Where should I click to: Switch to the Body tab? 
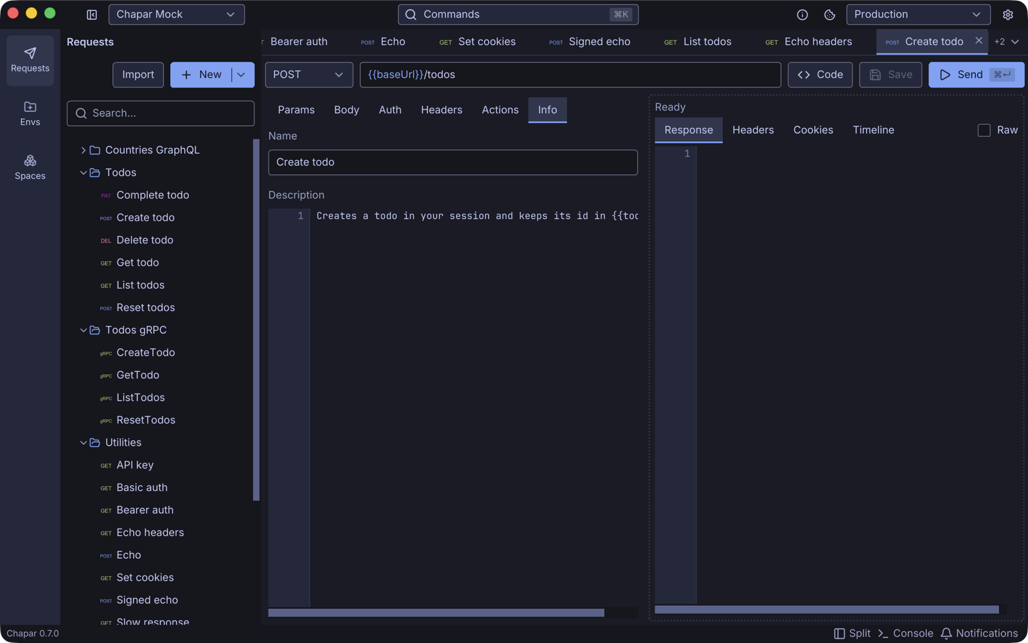pyautogui.click(x=346, y=110)
